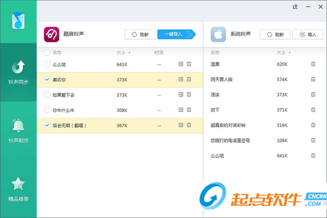Screen dimensions: 327x218
Task: Delete 么么哒 from the 酷音铃声 list
Action: pos(189,64)
